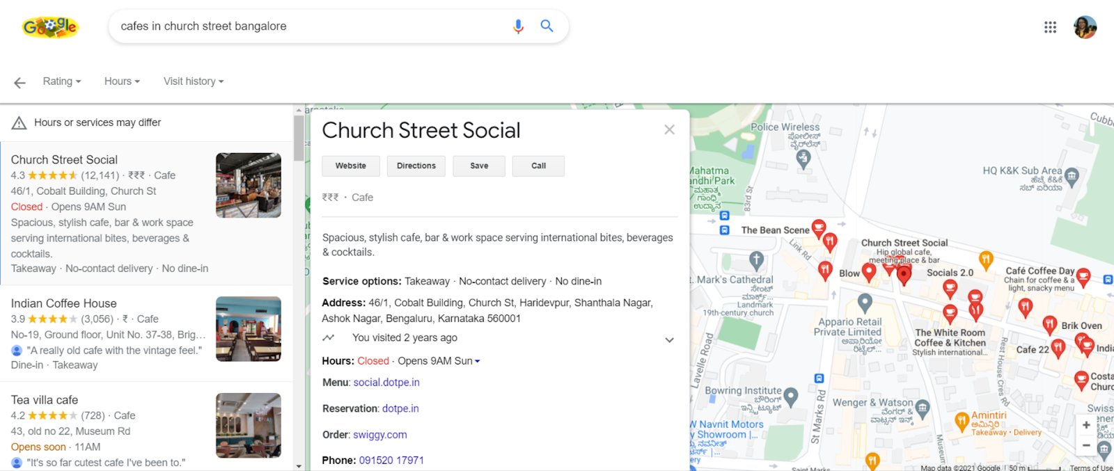Click the Google logo
Viewport: 1114px width, 471px height.
coord(50,27)
